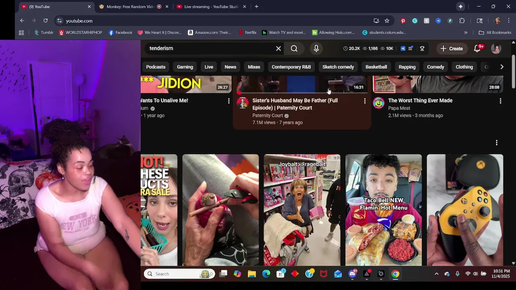Open the Grammarly browser extension
This screenshot has height=290, width=516.
(415, 21)
